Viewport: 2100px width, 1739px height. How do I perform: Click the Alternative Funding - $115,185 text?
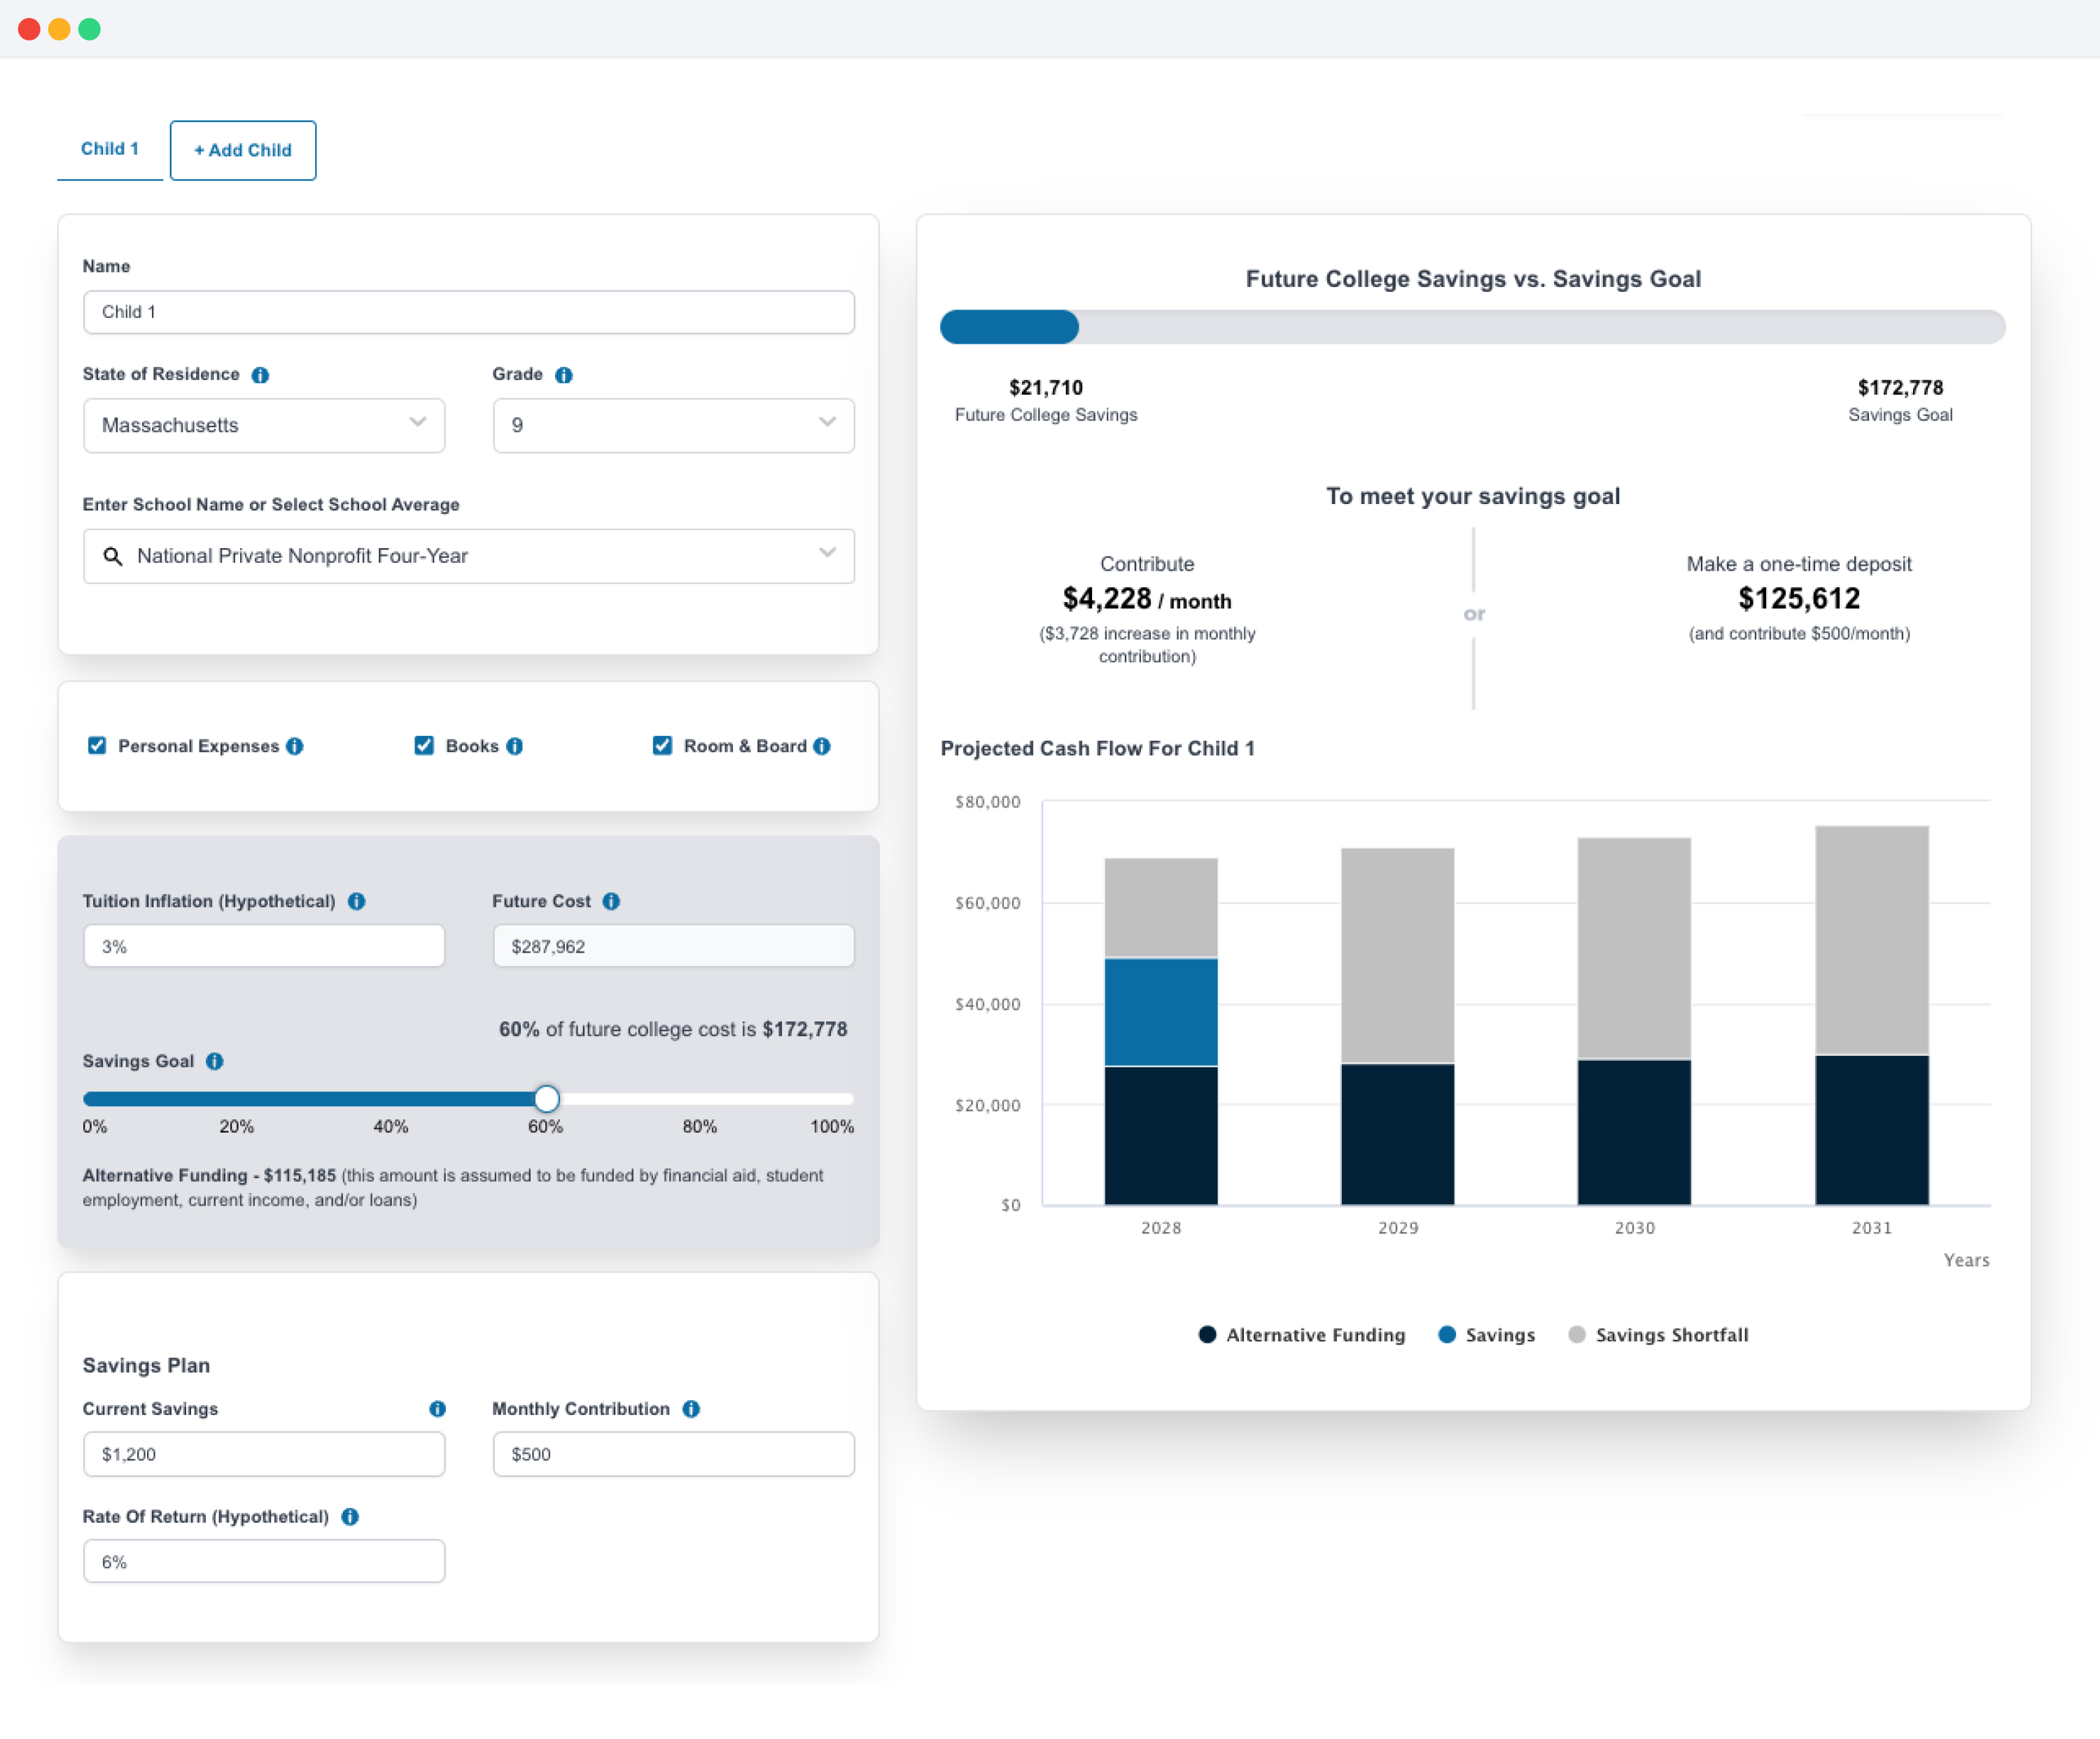point(209,1176)
